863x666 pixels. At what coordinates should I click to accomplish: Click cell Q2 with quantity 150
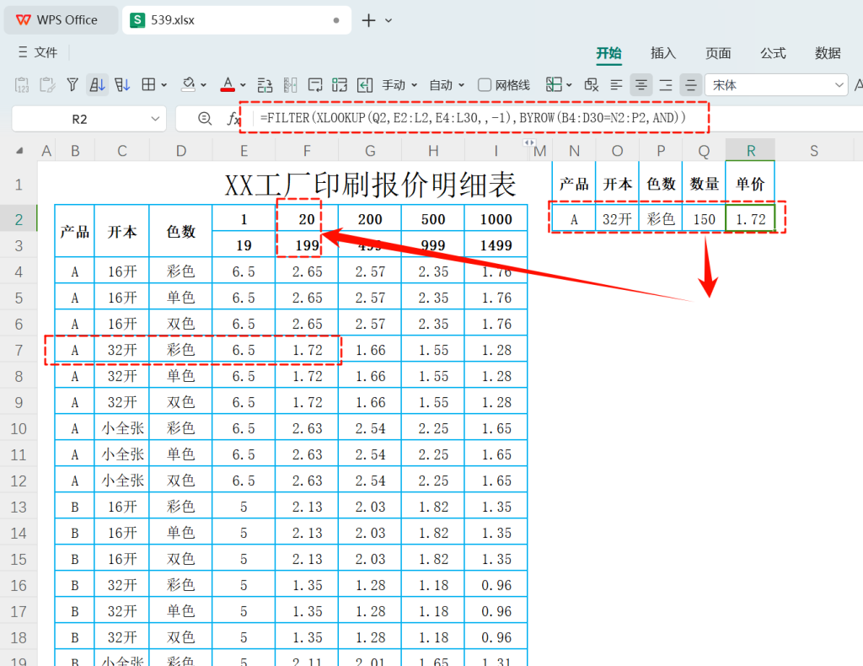pos(704,219)
